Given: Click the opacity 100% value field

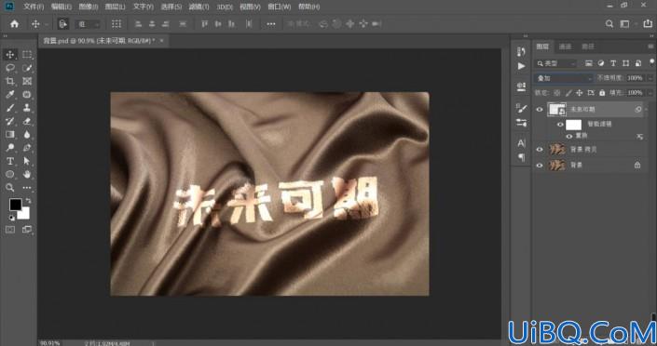Looking at the screenshot, I should coord(635,78).
